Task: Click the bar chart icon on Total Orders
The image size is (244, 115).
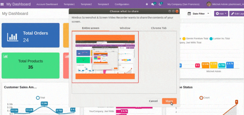Action: click(x=13, y=37)
